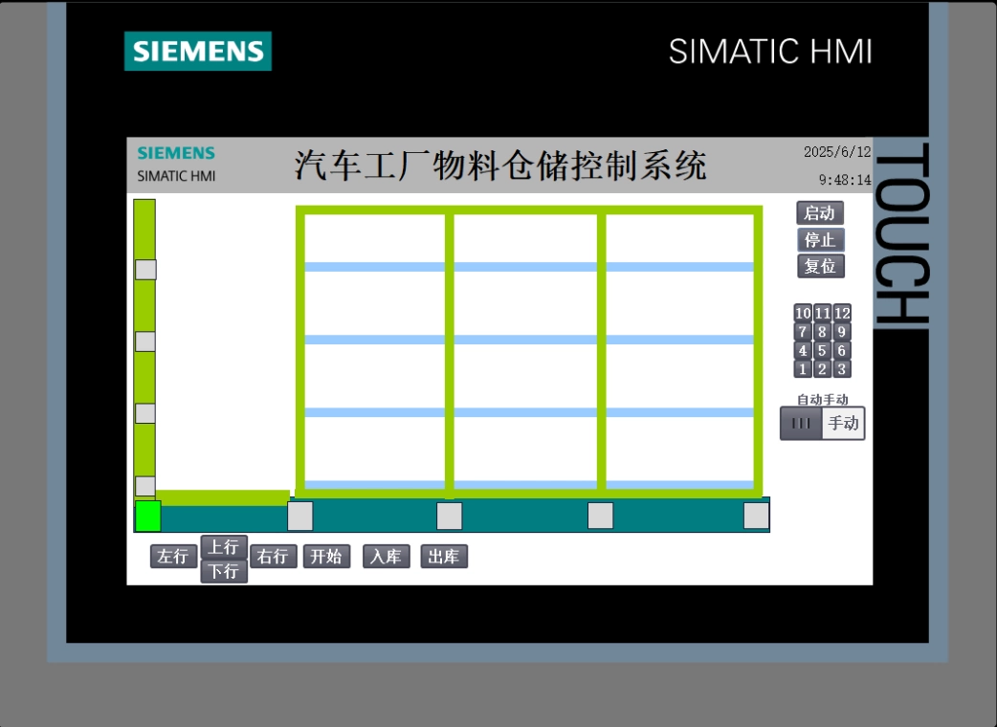Click the topmost gray sensor on vertical rail
Image resolution: width=997 pixels, height=727 pixels.
(145, 270)
